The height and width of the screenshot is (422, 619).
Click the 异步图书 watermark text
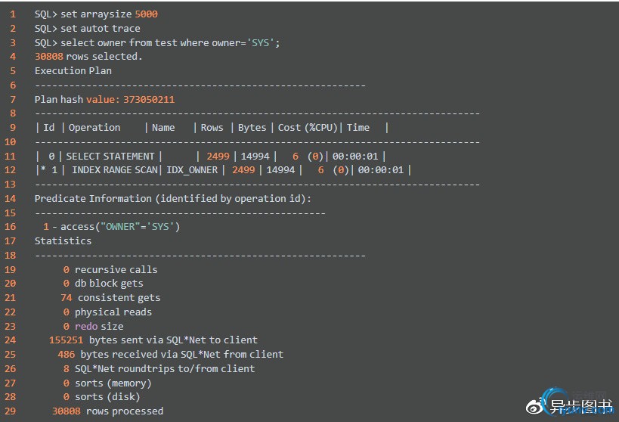pos(580,407)
